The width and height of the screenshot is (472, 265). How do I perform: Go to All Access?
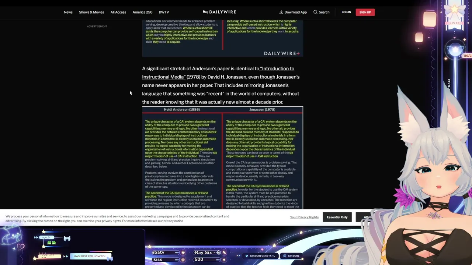tap(118, 12)
